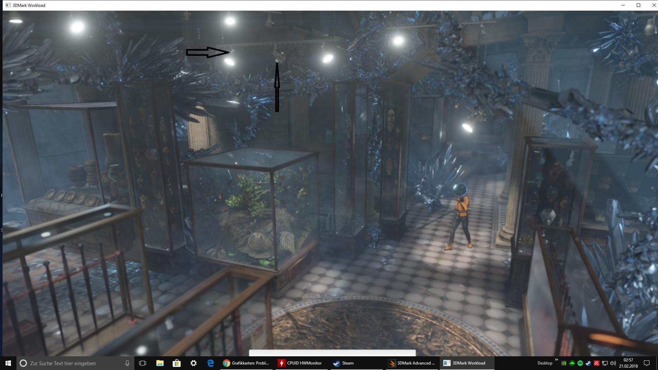Maximize the 3DMark Workload window
The height and width of the screenshot is (370, 658).
click(638, 5)
